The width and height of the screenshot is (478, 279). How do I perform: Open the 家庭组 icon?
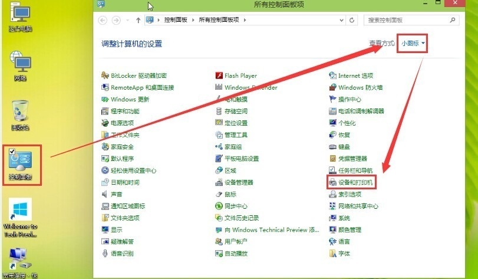coord(219,147)
